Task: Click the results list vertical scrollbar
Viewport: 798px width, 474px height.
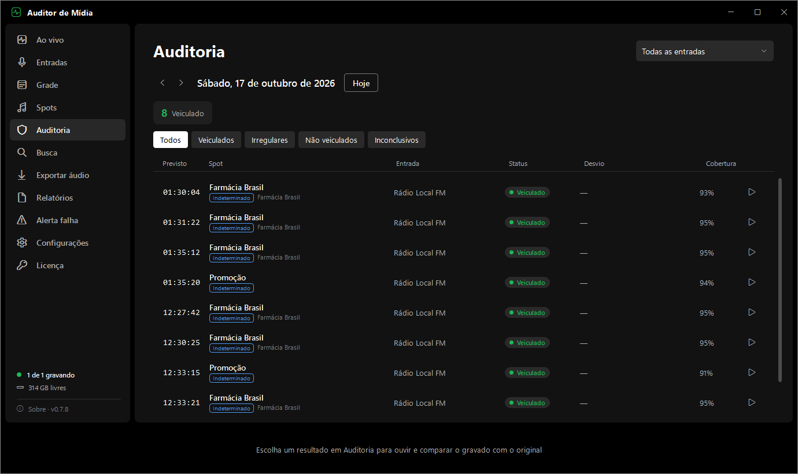Action: 780,280
